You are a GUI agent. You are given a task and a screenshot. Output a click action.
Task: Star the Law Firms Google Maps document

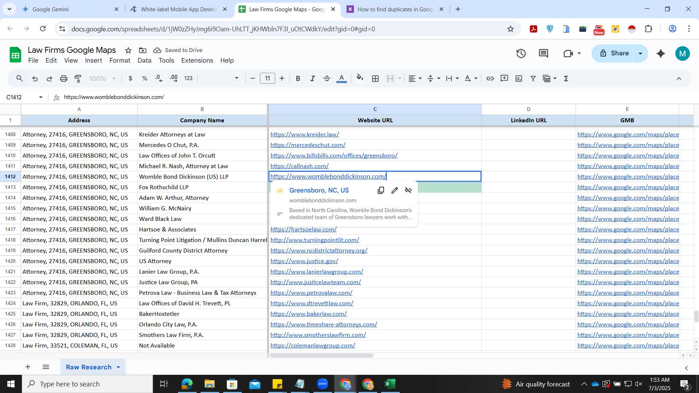tap(128, 50)
